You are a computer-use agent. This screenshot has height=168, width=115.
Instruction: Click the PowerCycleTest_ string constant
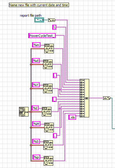(42, 36)
